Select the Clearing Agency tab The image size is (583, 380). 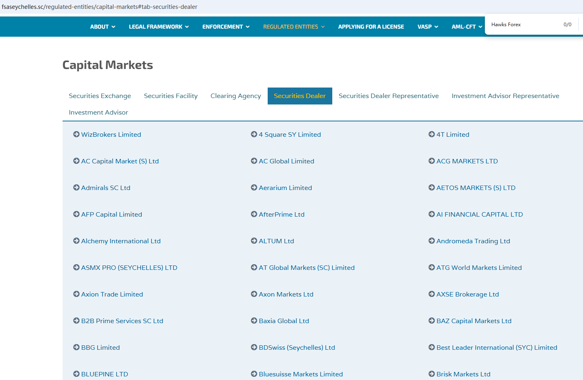[235, 96]
